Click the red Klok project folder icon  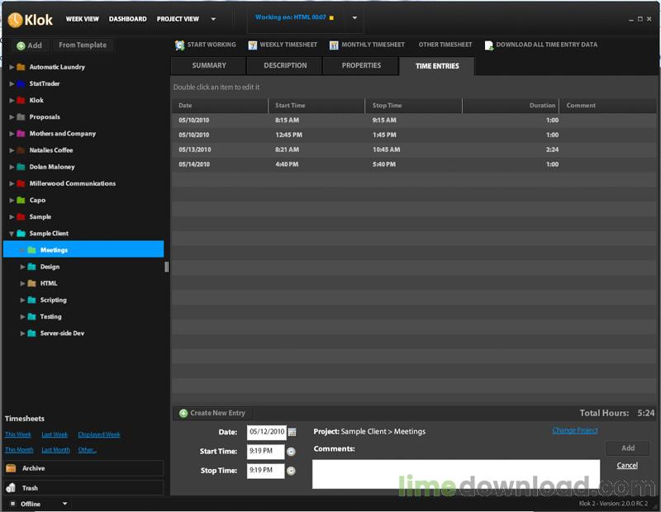tap(21, 100)
